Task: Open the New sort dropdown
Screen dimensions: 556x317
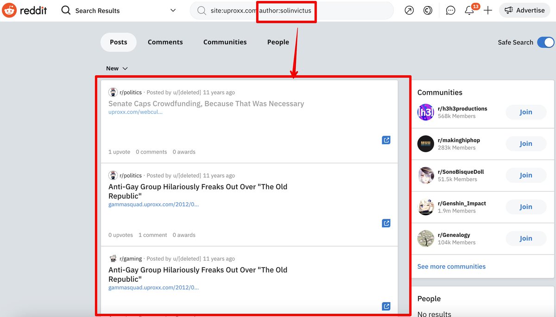Action: (117, 68)
